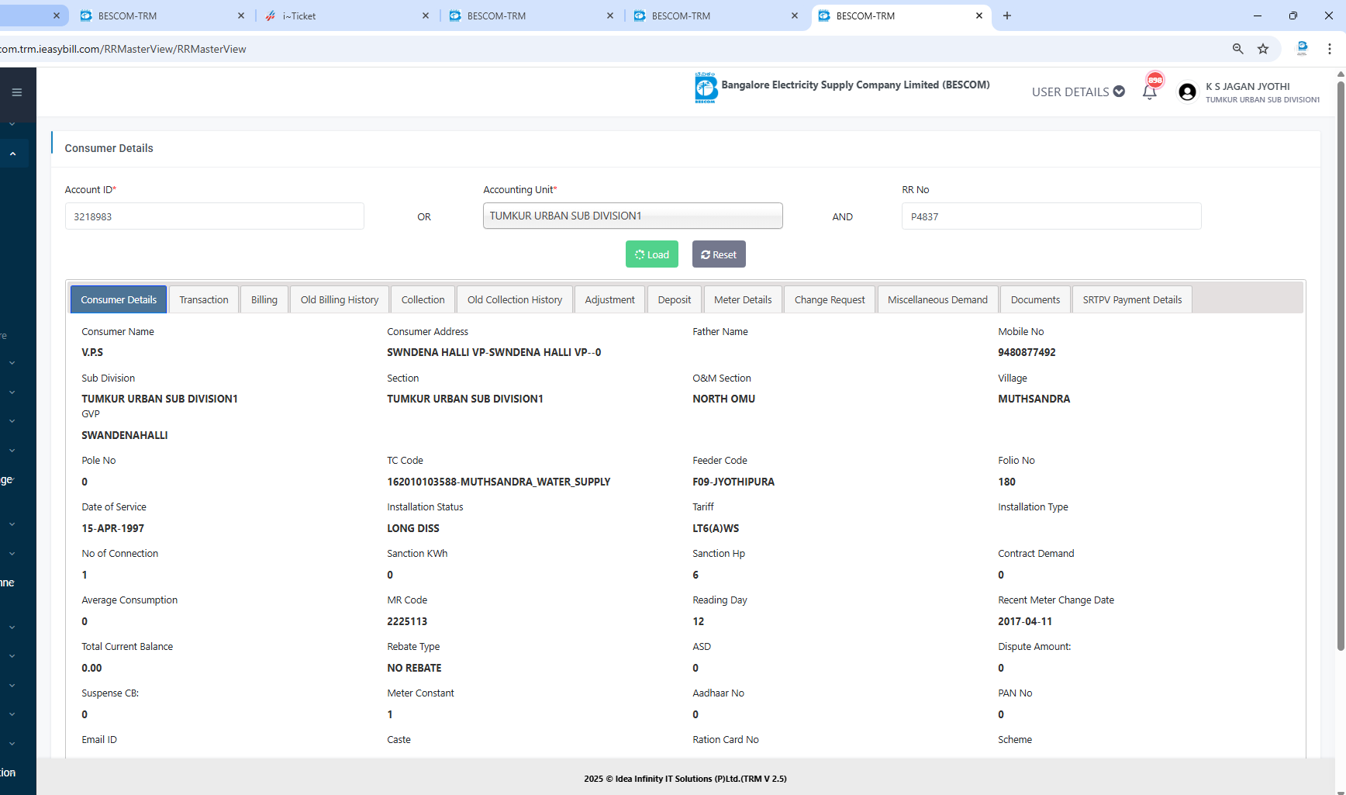
Task: Open the Accounting Unit dropdown
Action: [x=632, y=216]
